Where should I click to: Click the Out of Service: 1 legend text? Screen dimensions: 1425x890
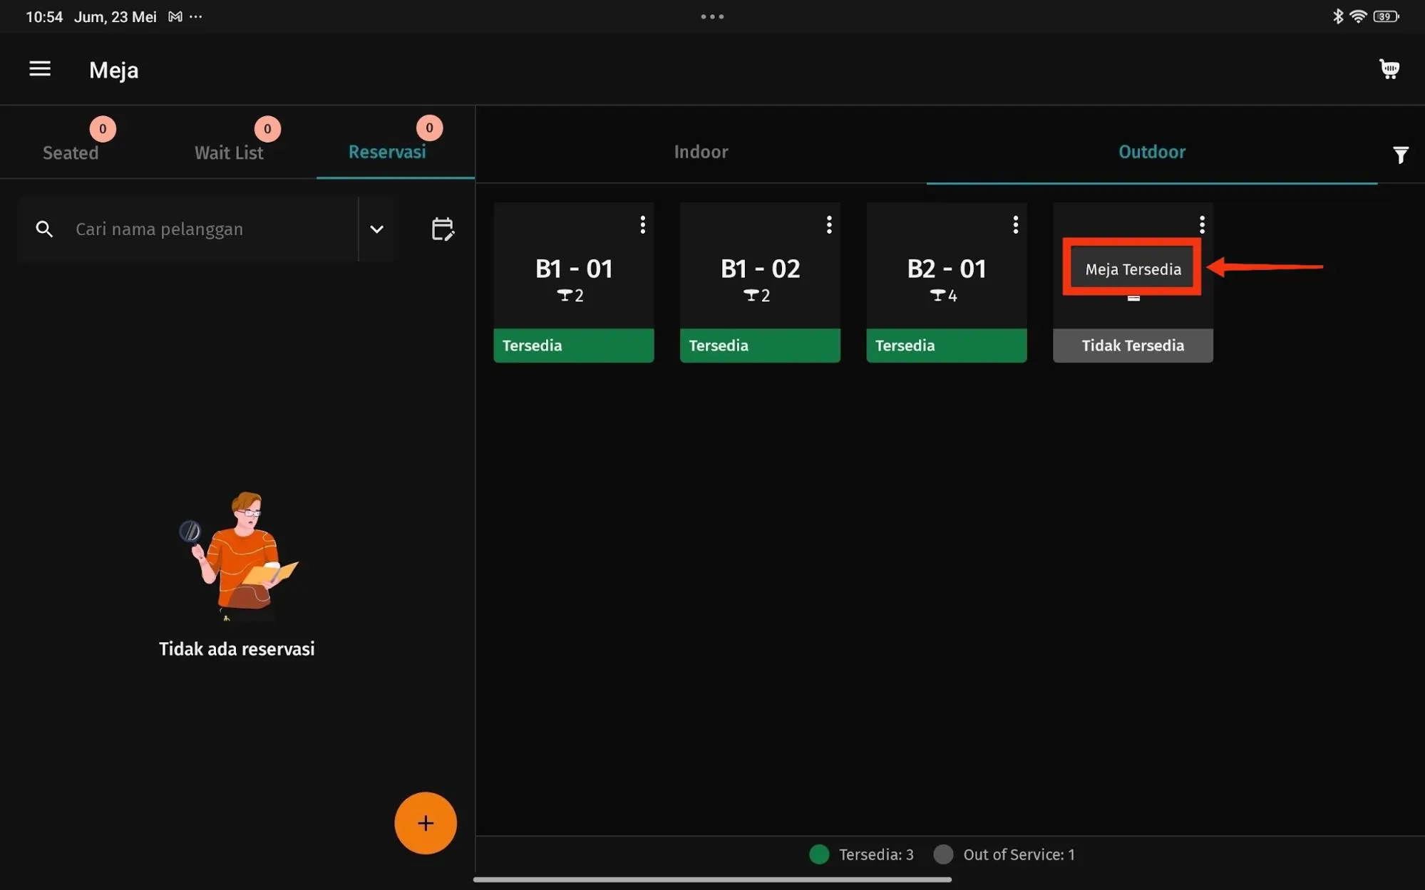1019,854
